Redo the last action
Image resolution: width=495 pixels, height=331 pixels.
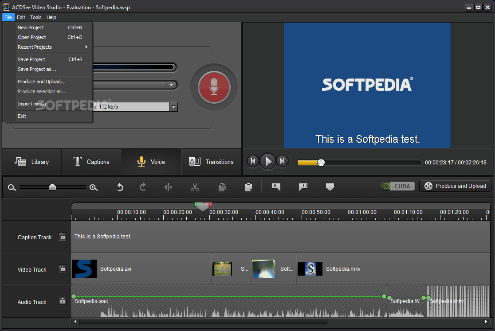coord(143,187)
